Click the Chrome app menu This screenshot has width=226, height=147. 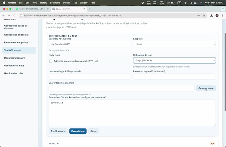pyautogui.click(x=12, y=3)
